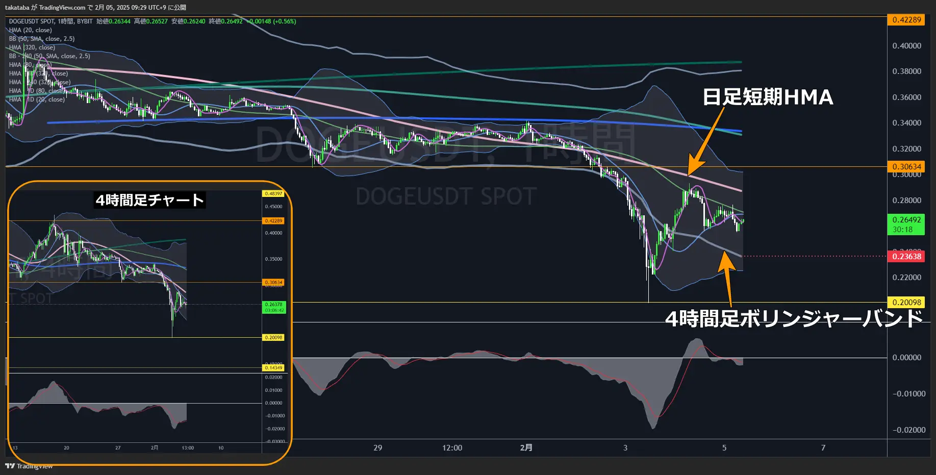Viewport: 936px width, 475px height.
Task: Click the TradingView logo at bottom left
Action: click(x=29, y=466)
